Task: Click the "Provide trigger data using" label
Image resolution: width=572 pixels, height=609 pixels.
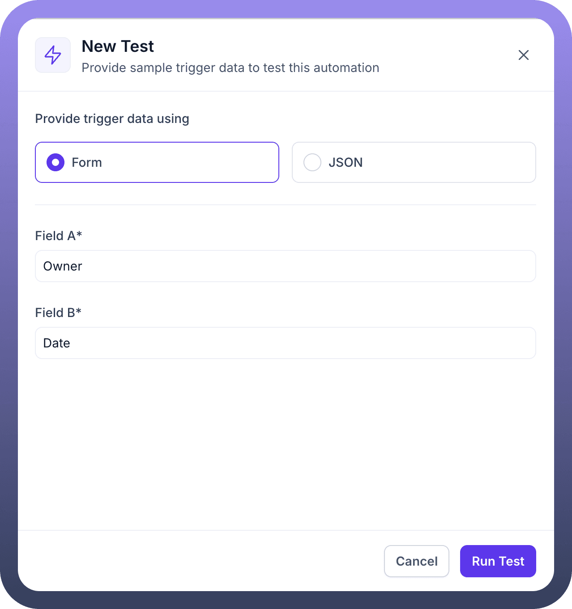Action: click(112, 119)
